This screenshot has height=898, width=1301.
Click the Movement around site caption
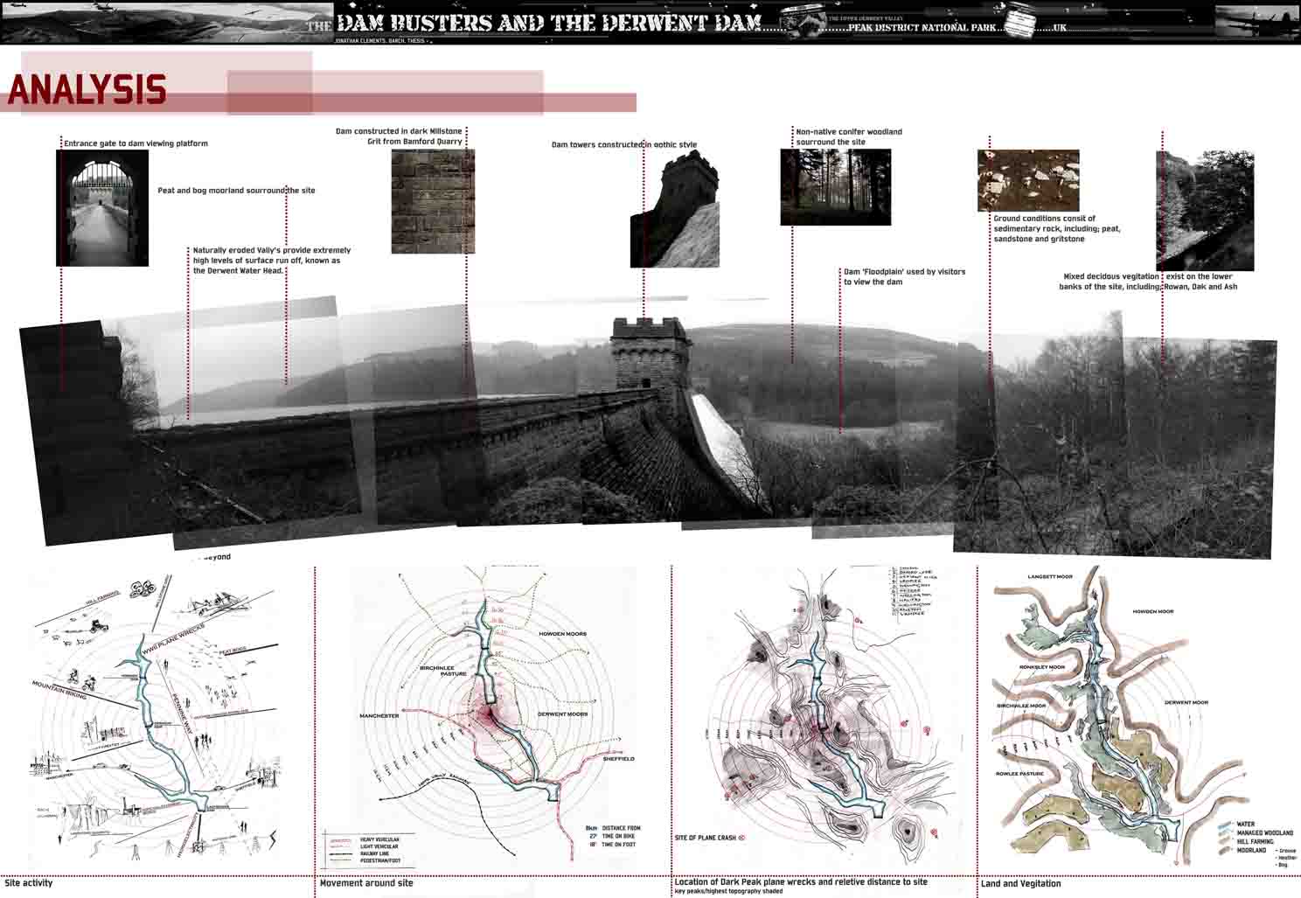pyautogui.click(x=366, y=883)
